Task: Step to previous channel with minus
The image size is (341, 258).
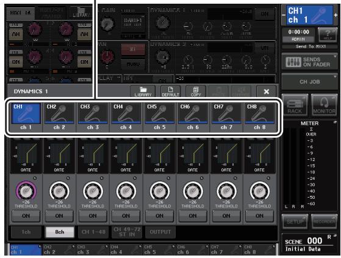Action: 284,15
